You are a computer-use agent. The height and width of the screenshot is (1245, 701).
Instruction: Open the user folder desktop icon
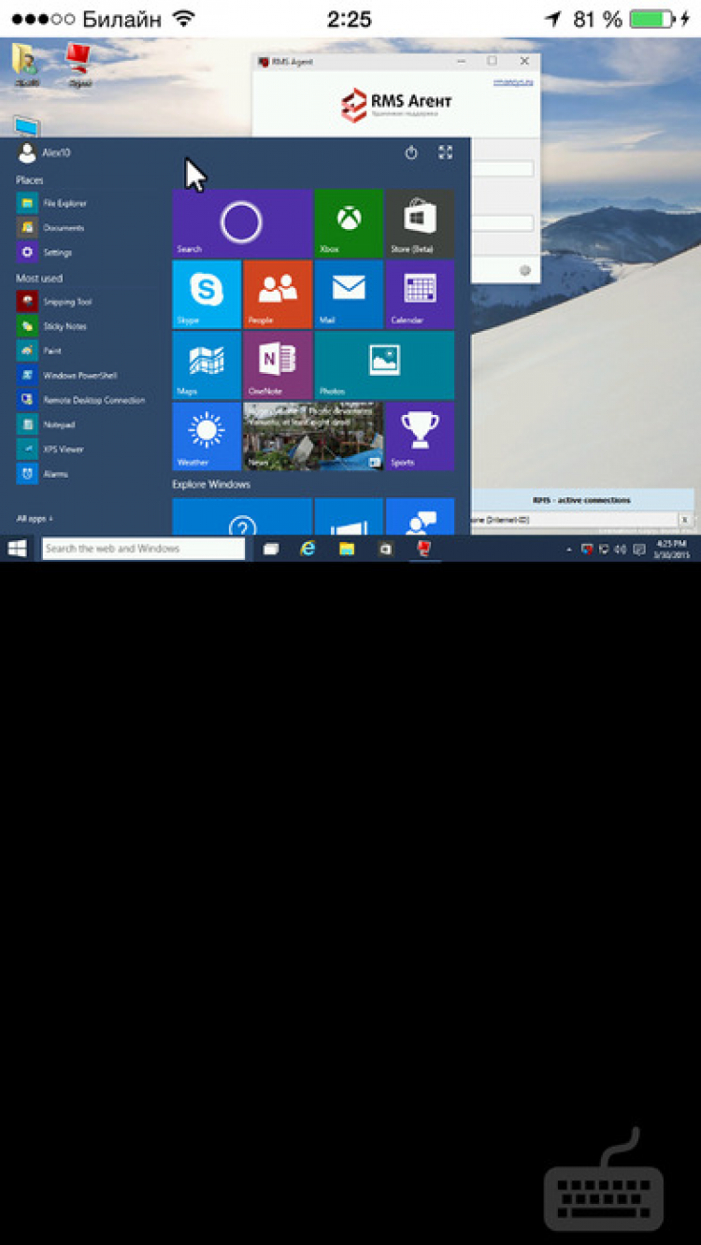[25, 65]
